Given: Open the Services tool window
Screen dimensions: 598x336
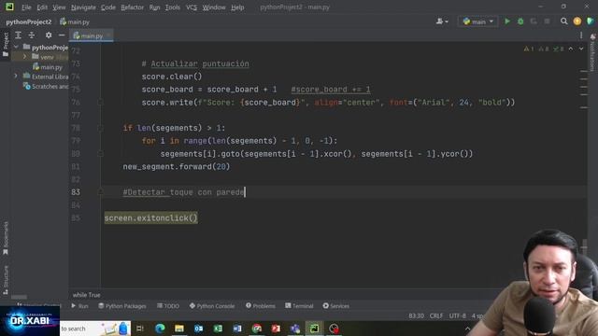Looking at the screenshot, I should click(x=336, y=306).
